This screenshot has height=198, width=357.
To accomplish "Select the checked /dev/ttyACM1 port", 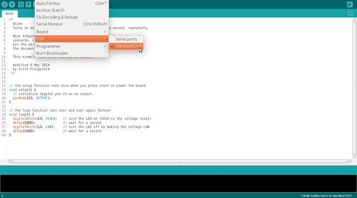I will tap(126, 46).
